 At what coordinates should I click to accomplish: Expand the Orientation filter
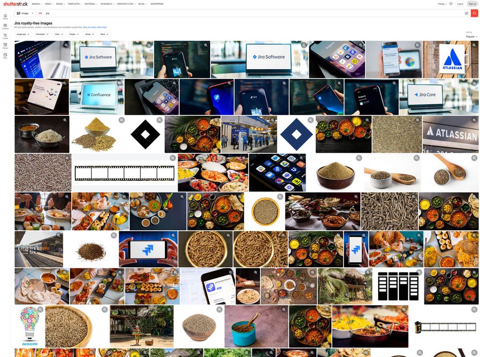coord(42,34)
